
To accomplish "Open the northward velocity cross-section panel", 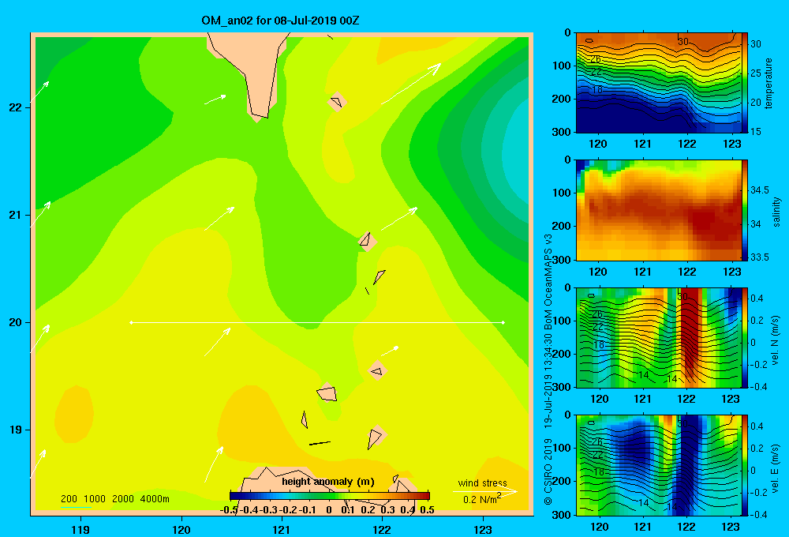I will [658, 337].
